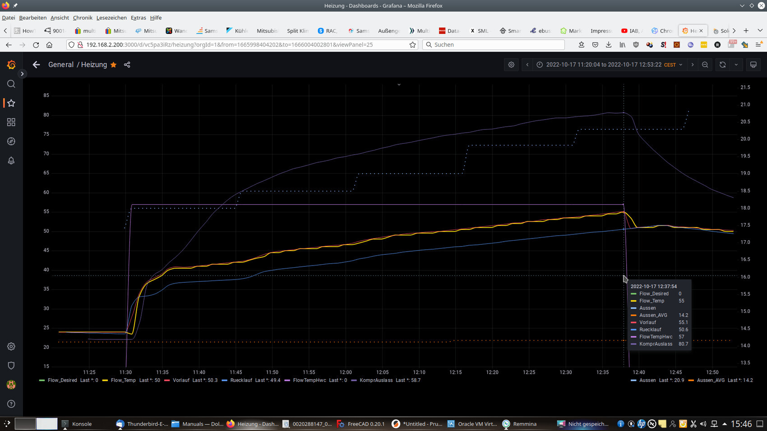The height and width of the screenshot is (431, 767).
Task: Open Alerting bell icon in sidebar
Action: pos(11,160)
